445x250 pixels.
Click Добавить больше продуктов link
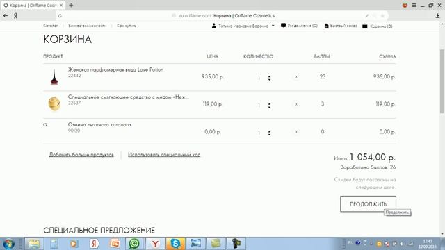pyautogui.click(x=81, y=155)
